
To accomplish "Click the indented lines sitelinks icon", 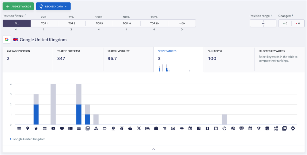I will click(x=165, y=128).
